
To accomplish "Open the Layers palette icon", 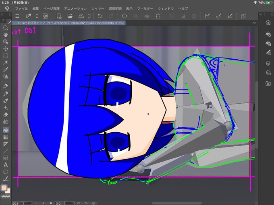I will (x=268, y=63).
